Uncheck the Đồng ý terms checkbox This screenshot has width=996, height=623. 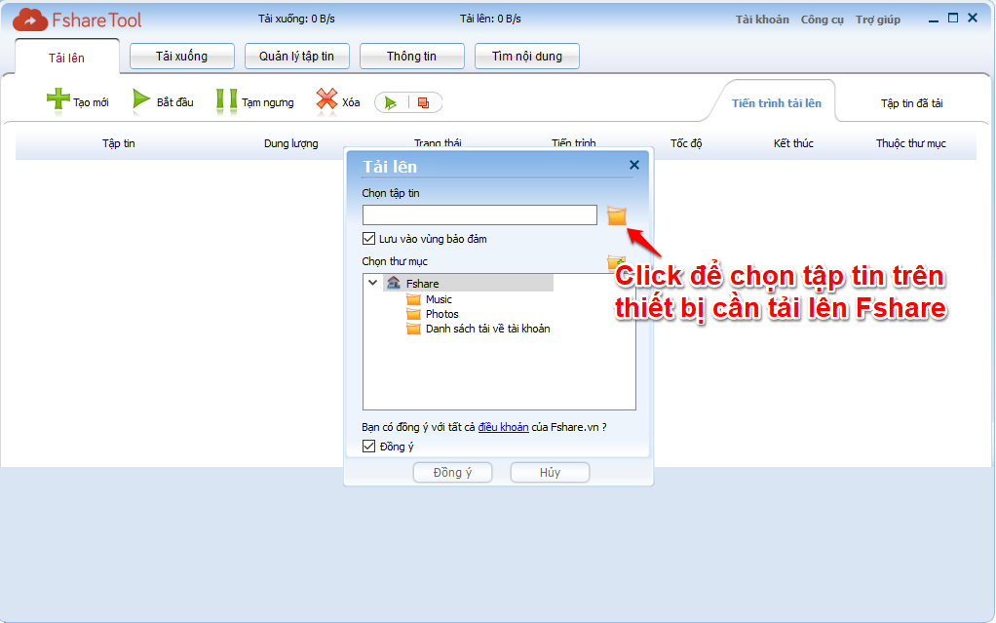[x=368, y=447]
